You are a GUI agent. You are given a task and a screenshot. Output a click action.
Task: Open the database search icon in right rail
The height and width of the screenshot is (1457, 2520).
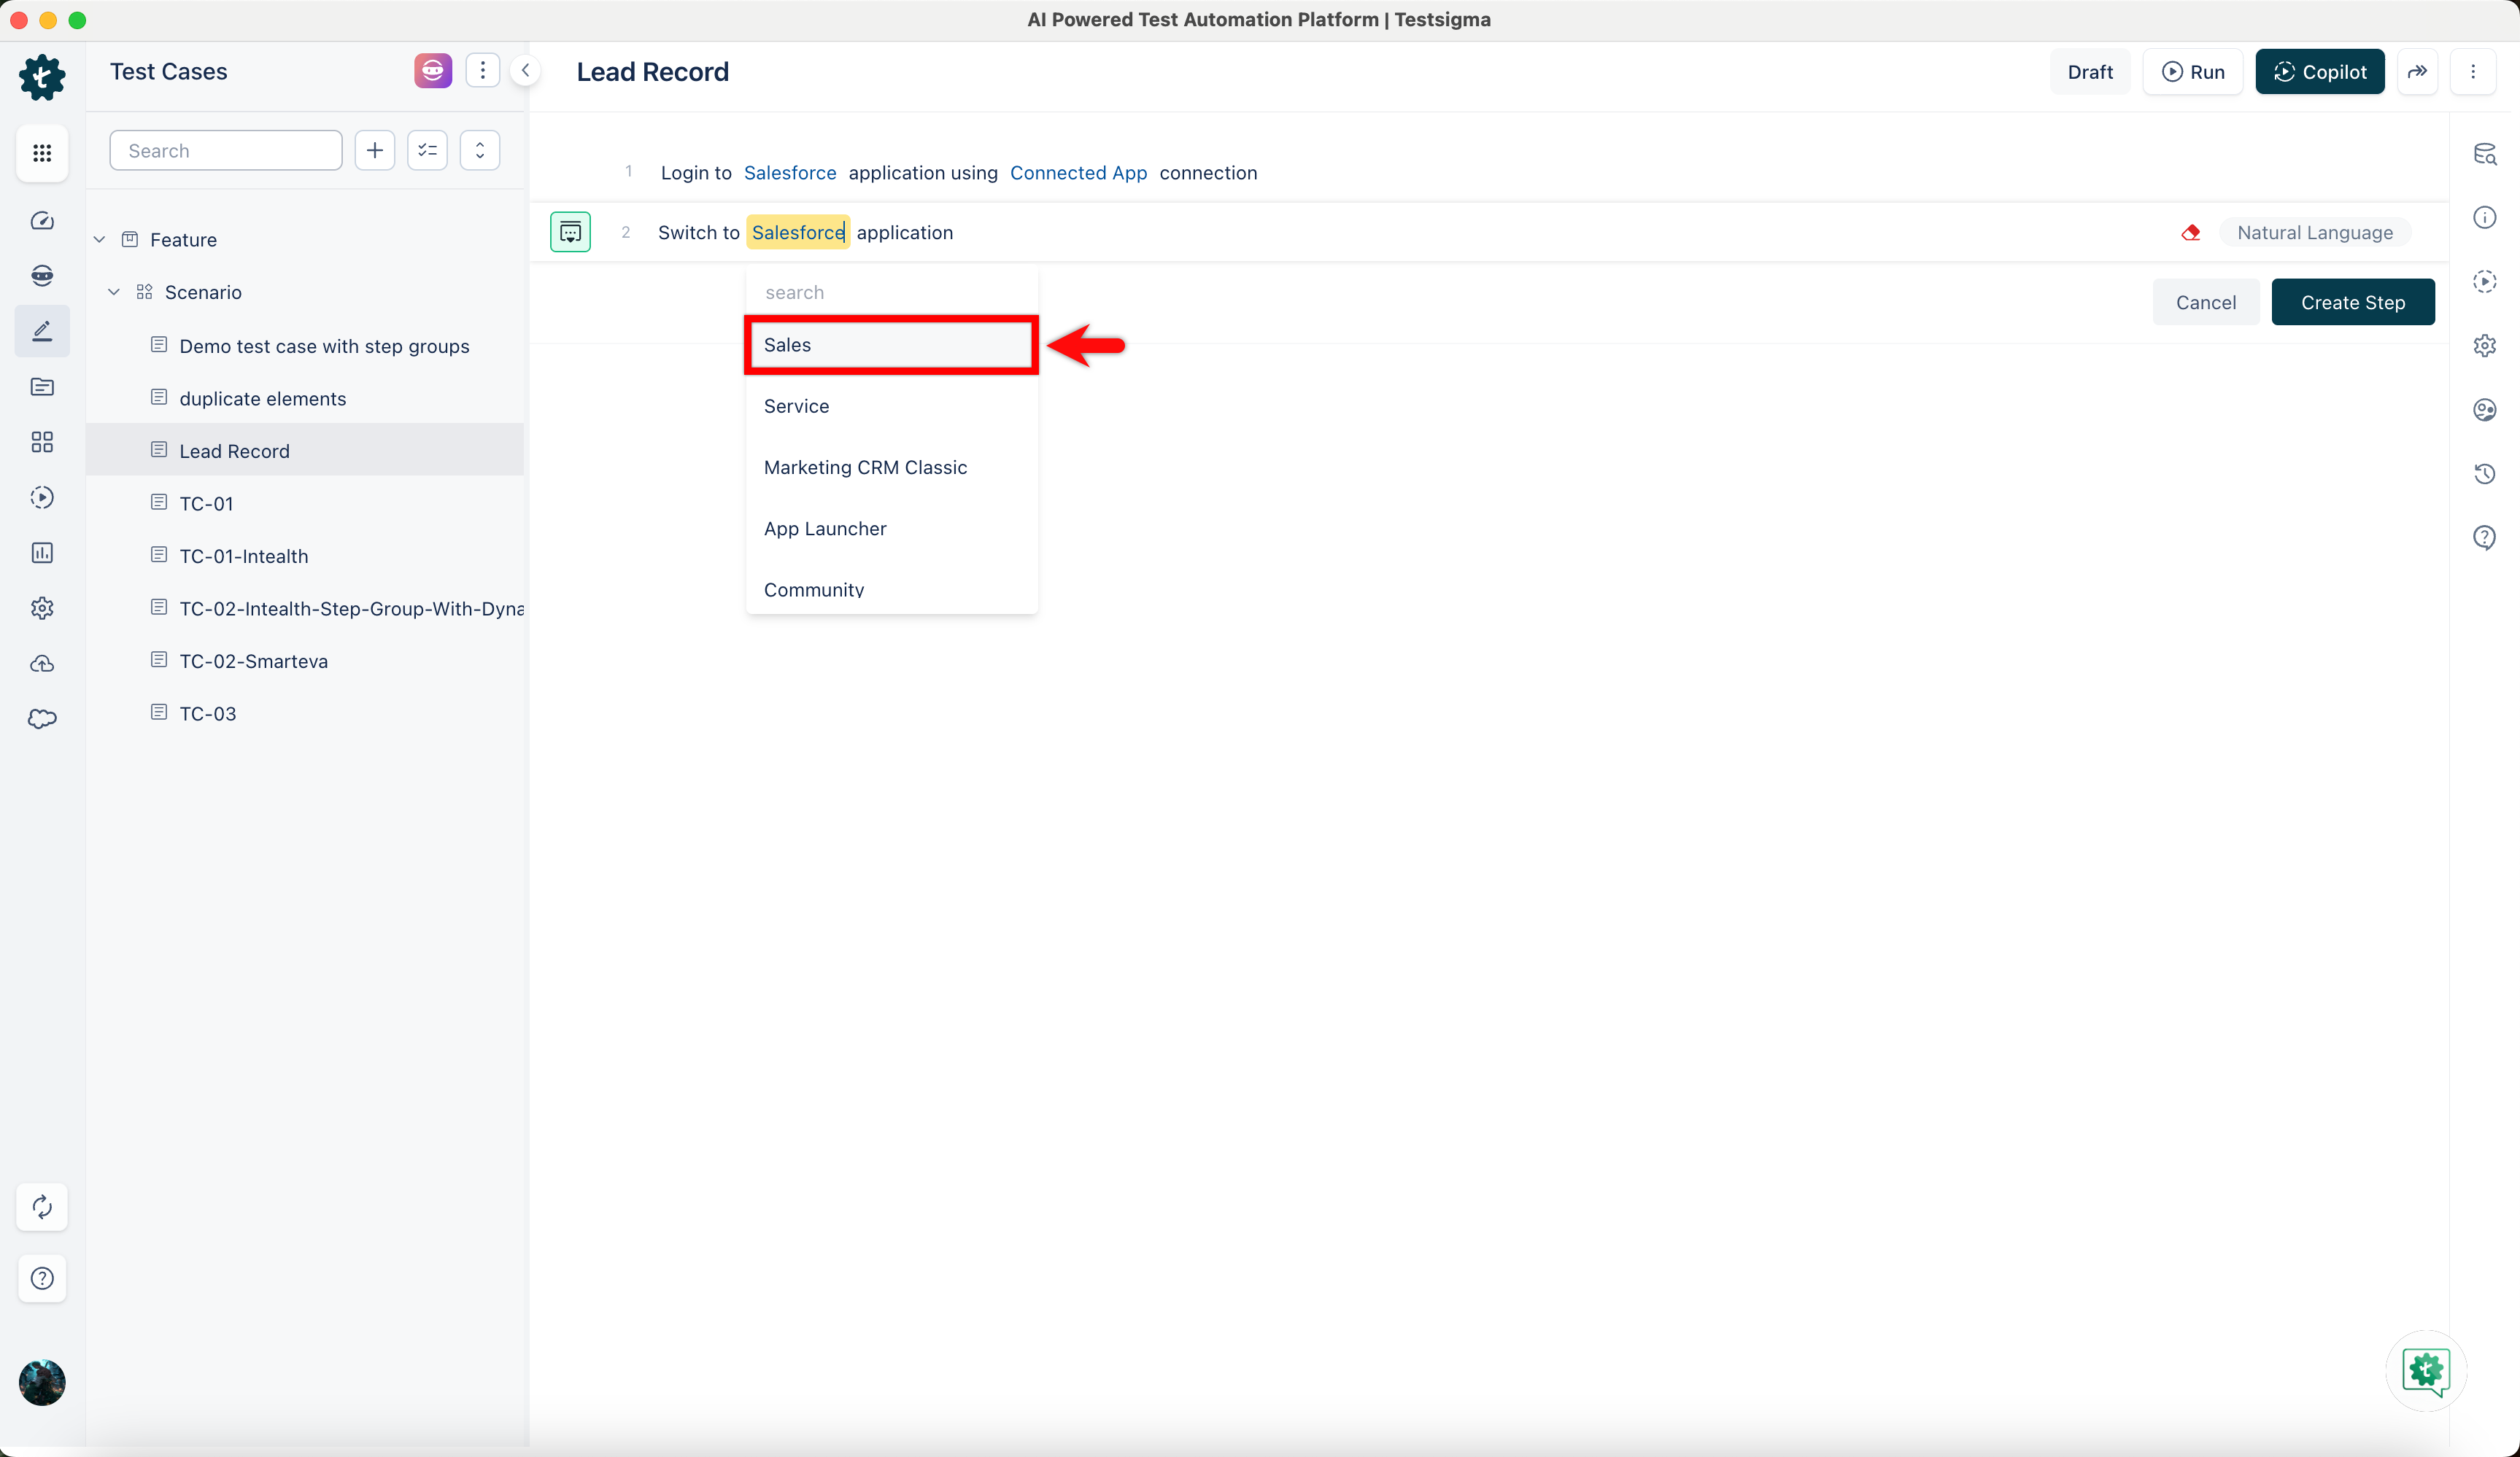pos(2485,154)
